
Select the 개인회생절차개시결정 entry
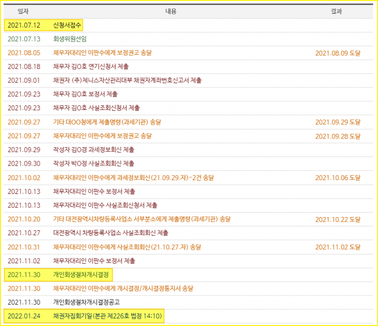tap(81, 275)
